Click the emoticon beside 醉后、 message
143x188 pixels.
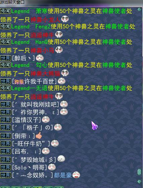pyautogui.click(x=40, y=58)
